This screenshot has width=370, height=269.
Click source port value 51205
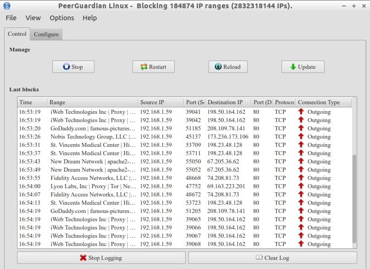(193, 211)
